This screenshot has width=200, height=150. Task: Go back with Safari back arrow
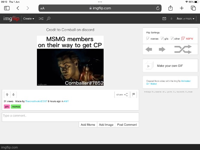(x=18, y=8)
